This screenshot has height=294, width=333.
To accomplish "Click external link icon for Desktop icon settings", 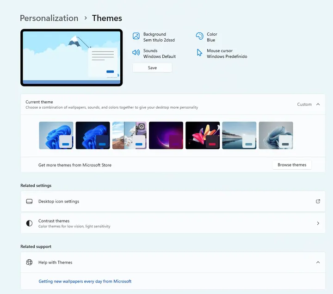I will [318, 202].
